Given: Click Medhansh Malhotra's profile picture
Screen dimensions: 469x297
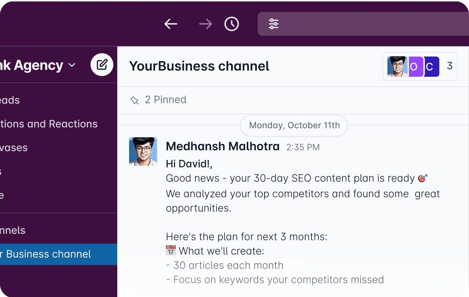Looking at the screenshot, I should click(143, 151).
